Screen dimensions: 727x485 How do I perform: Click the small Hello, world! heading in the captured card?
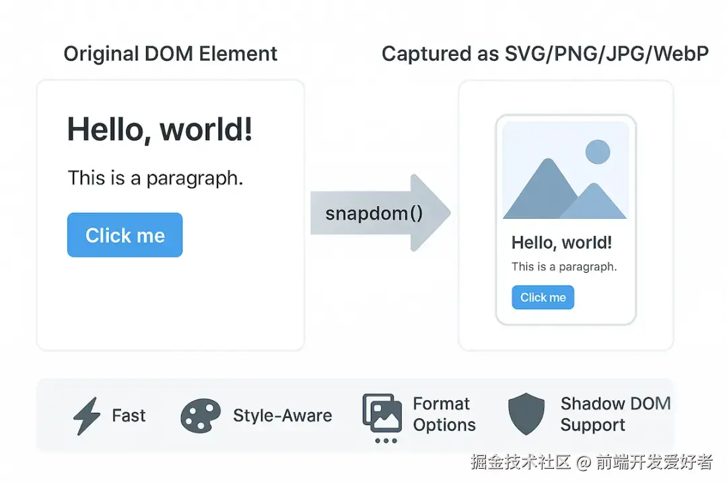tap(561, 243)
